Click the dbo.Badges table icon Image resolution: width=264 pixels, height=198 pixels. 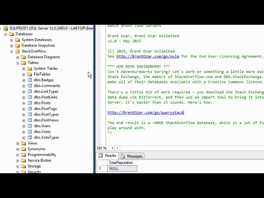pos(30,80)
